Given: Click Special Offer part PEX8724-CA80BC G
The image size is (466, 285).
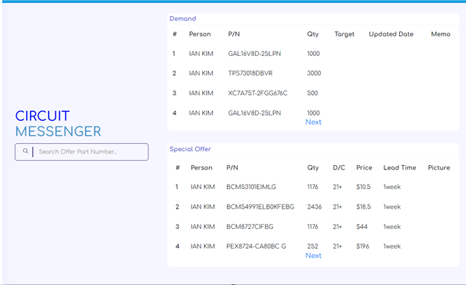Looking at the screenshot, I should click(256, 246).
